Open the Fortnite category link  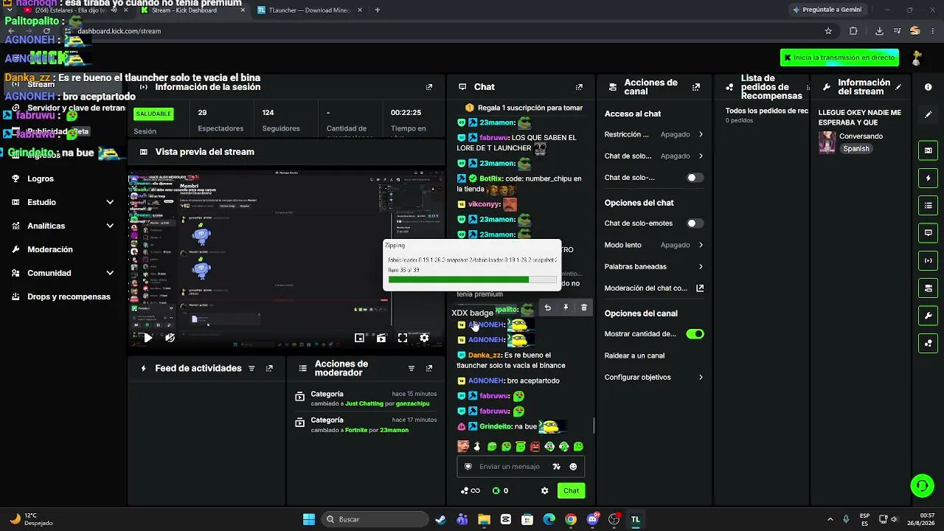[356, 430]
